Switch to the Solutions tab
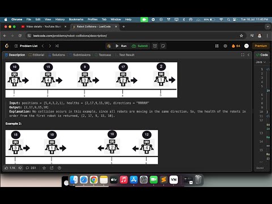The image size is (272, 204). pos(57,55)
